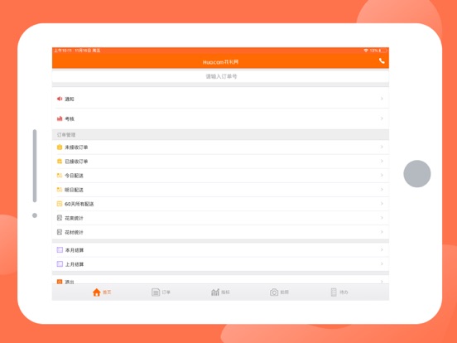The height and width of the screenshot is (343, 457).
Task: Open 上月结算 via its right chevron
Action: tap(382, 263)
